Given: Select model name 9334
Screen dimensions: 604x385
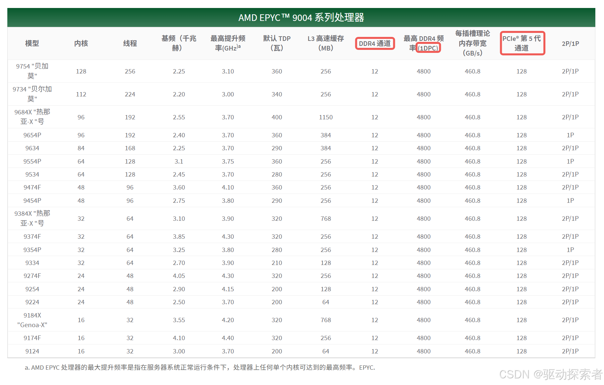Looking at the screenshot, I should click(x=32, y=263).
